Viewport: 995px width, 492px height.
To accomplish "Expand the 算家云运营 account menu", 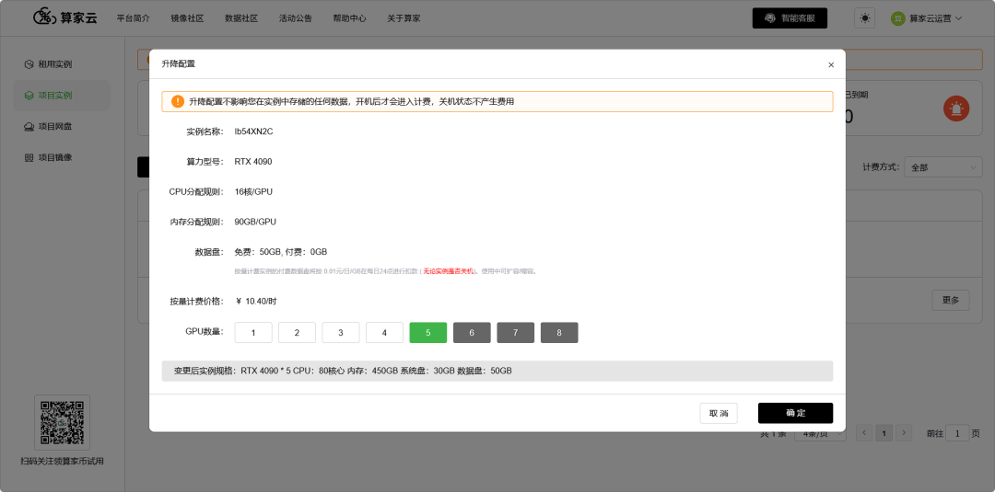I will [958, 18].
